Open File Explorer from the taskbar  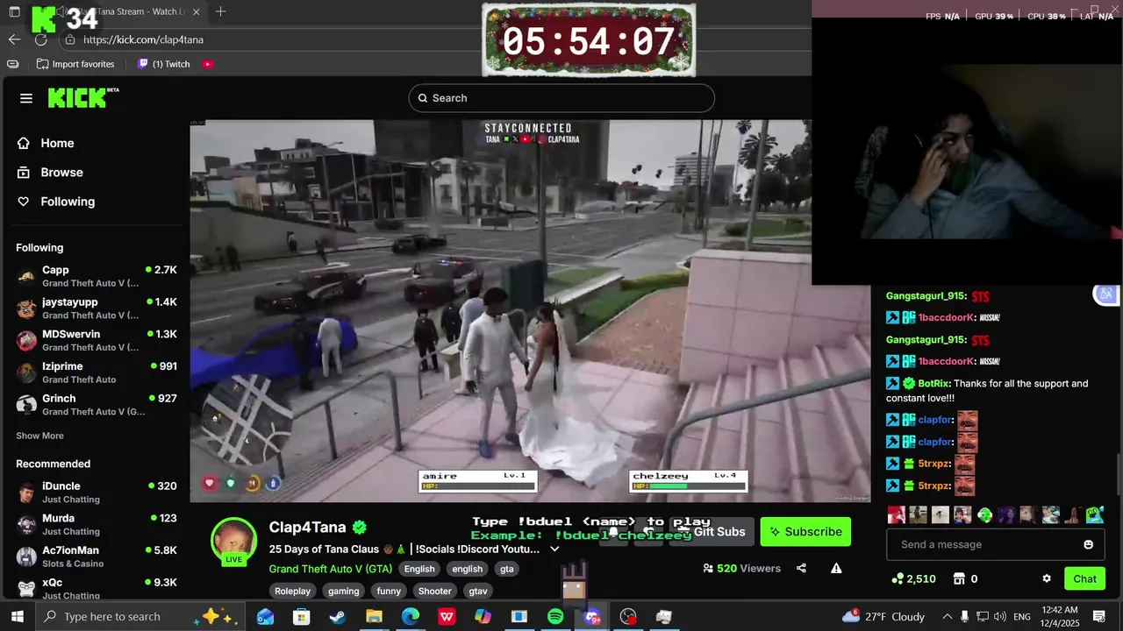[x=374, y=617]
